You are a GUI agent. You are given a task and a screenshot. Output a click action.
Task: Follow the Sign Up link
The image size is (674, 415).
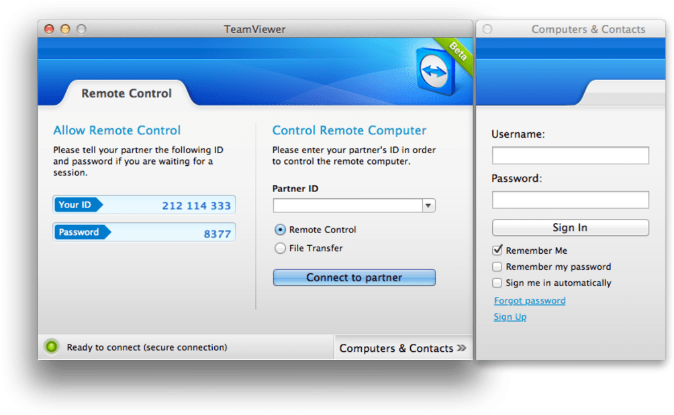click(x=510, y=317)
